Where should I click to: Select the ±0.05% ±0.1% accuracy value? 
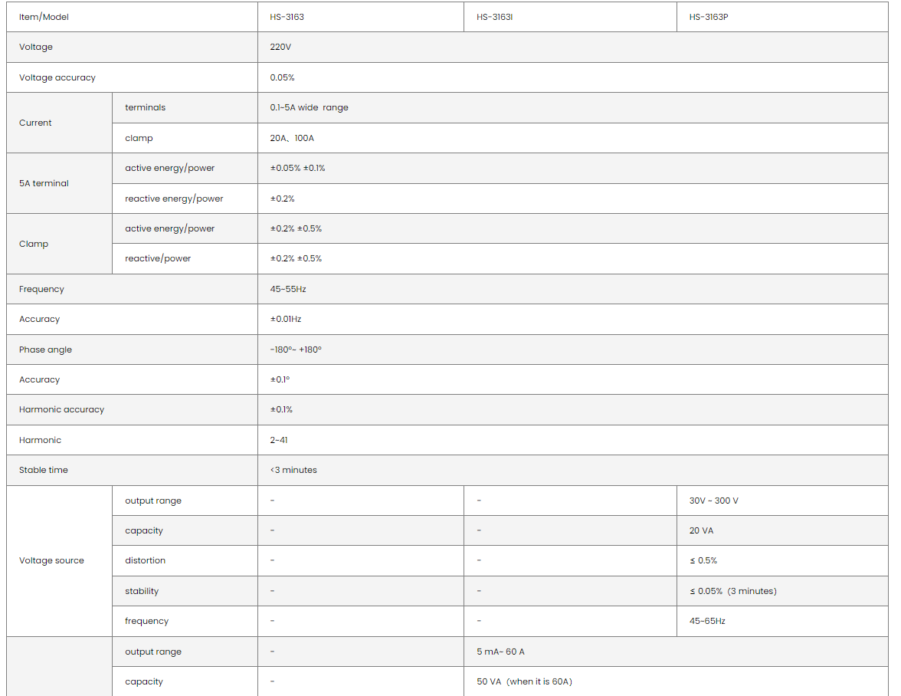click(x=297, y=168)
